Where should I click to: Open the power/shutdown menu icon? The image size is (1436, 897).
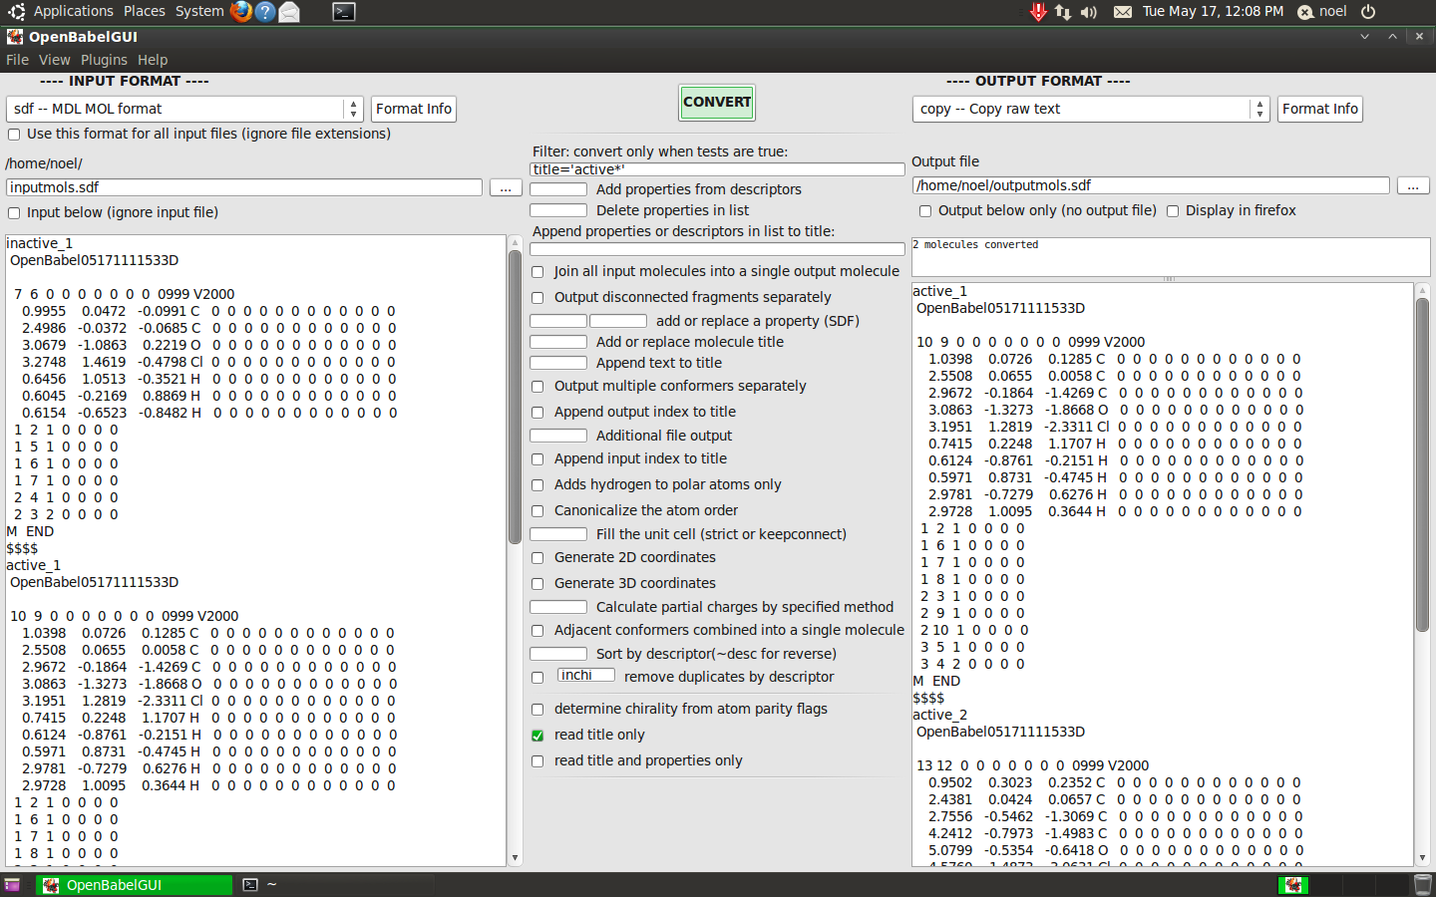coord(1368,12)
